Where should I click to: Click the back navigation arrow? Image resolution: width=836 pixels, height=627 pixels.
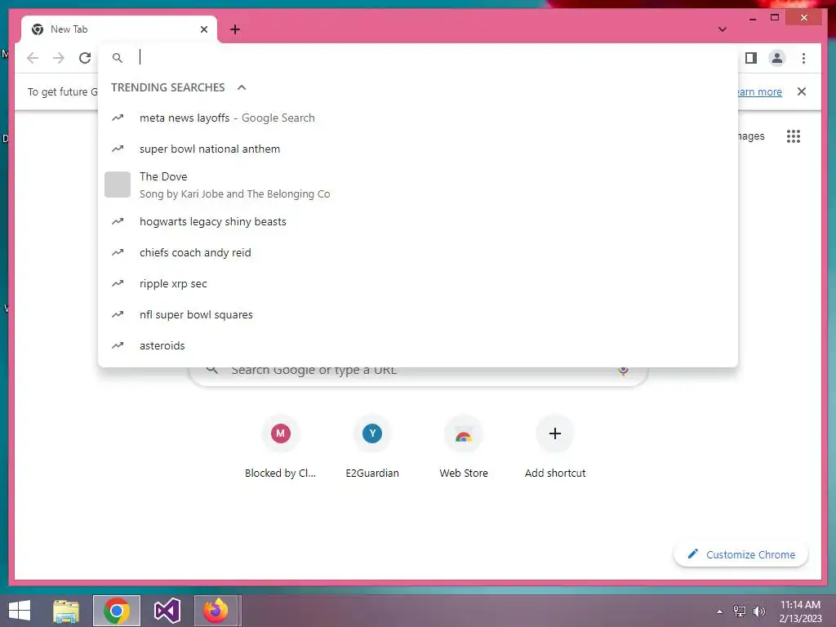coord(33,58)
